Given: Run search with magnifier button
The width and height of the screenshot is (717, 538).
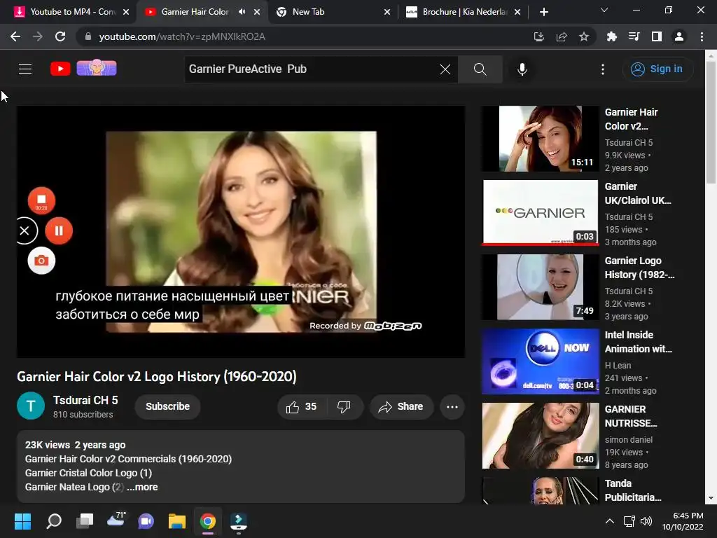Looking at the screenshot, I should [x=480, y=69].
